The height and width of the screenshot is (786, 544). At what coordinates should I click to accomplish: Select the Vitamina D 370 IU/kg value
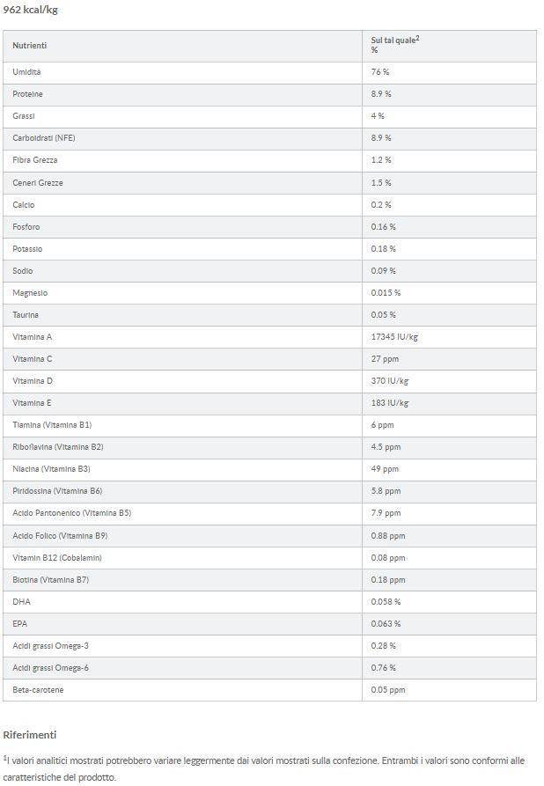(390, 380)
